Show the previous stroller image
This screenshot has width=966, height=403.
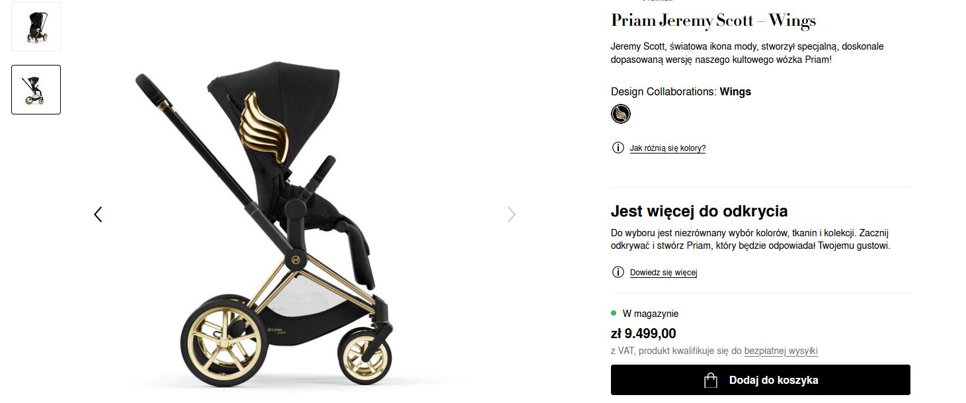pyautogui.click(x=98, y=214)
